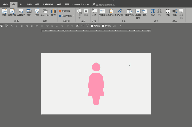Open the 切换 Transitions tab

pos(29,5)
